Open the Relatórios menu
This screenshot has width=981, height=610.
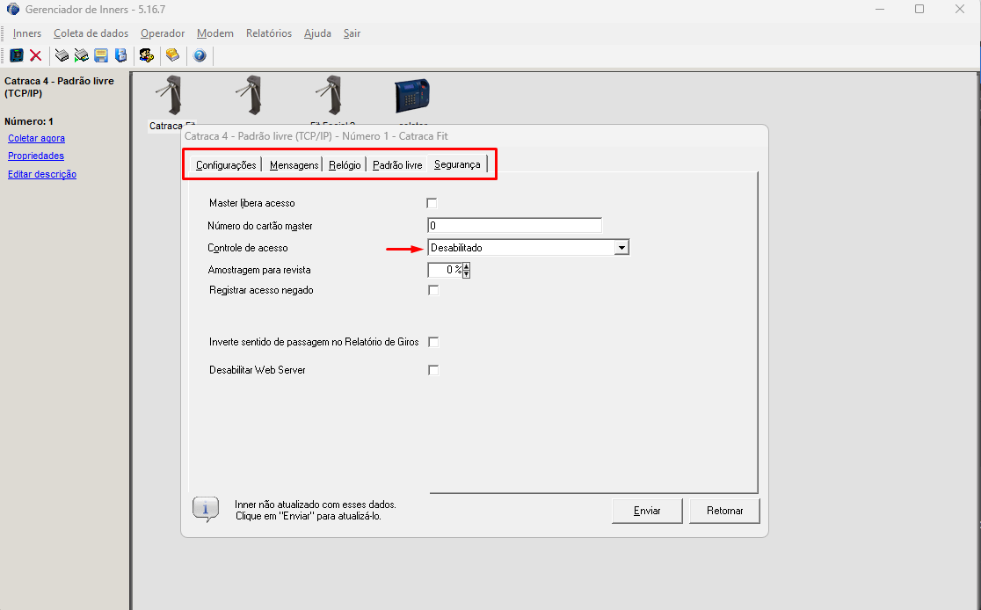pos(268,33)
